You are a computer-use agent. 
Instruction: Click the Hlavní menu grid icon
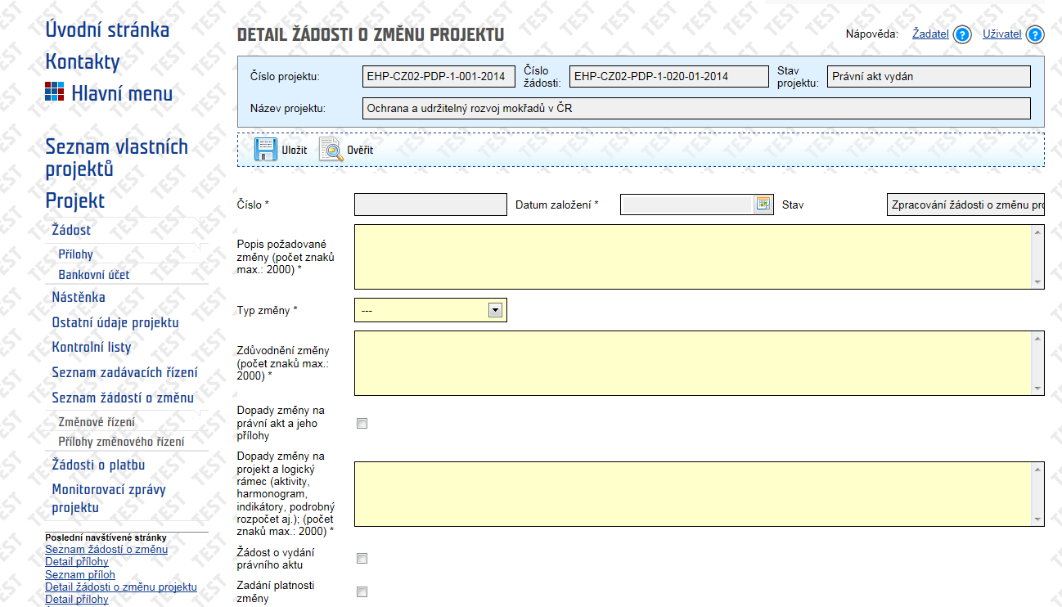54,92
